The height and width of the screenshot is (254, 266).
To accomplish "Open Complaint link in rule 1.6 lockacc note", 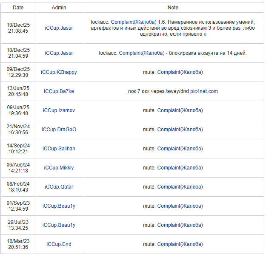I will tap(133, 22).
